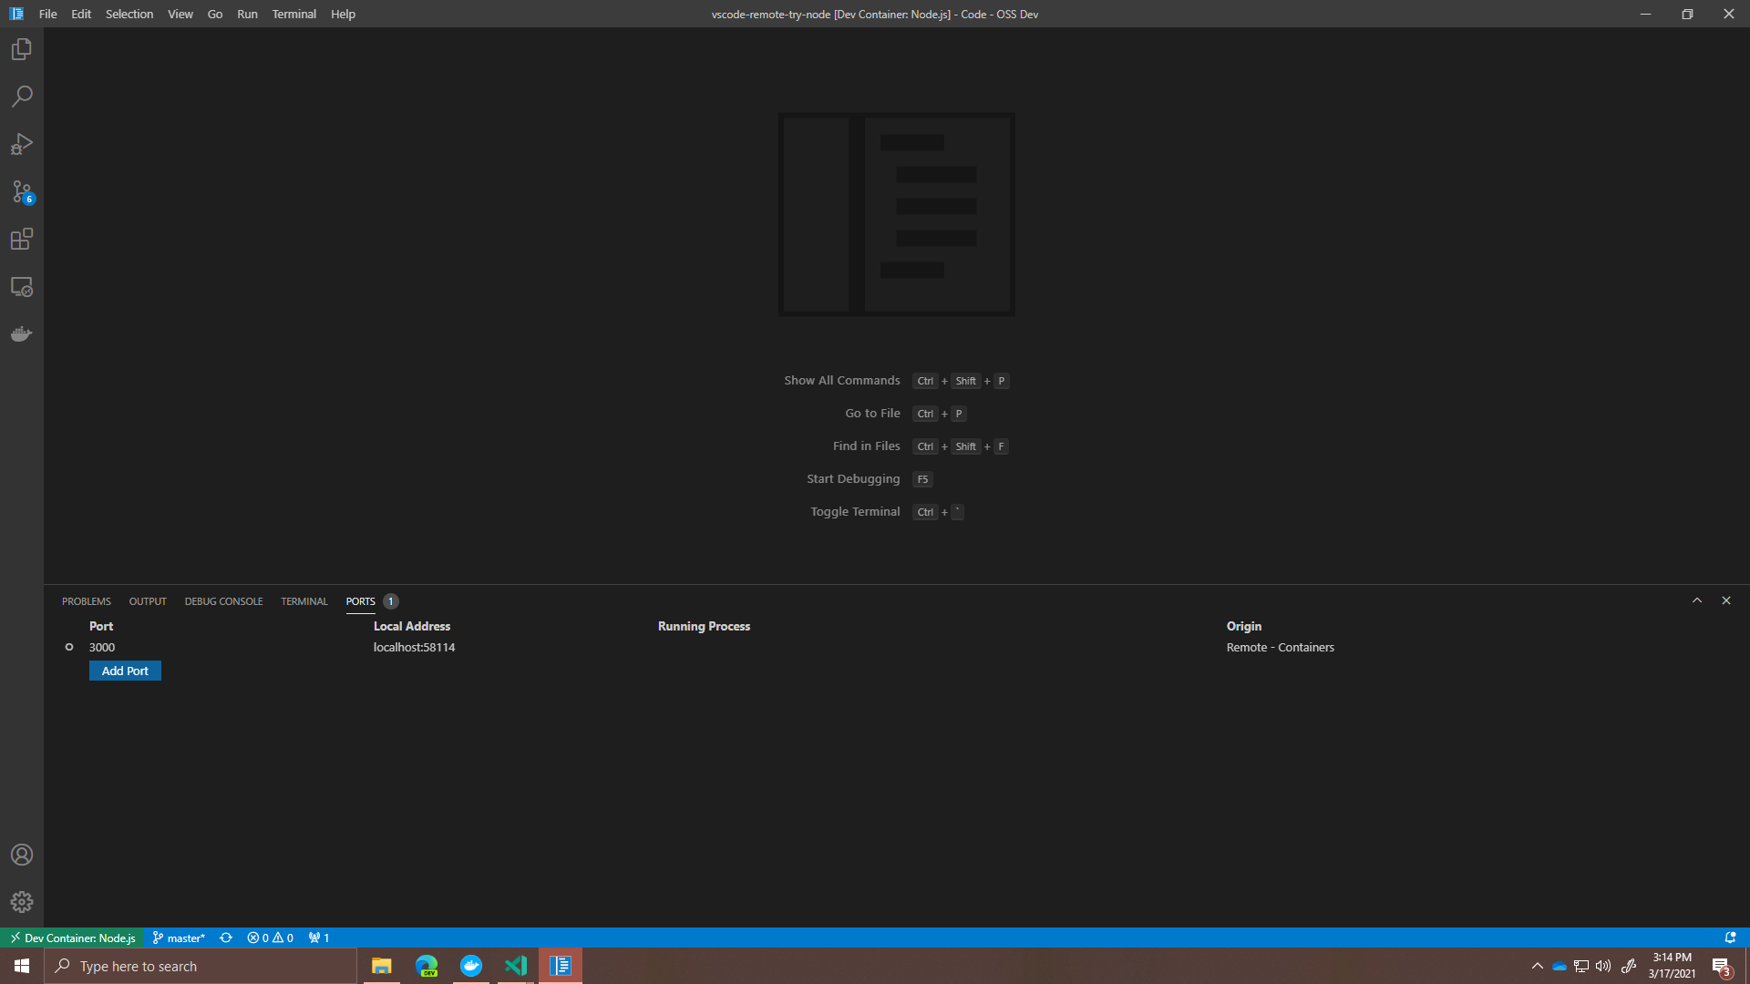
Task: Expand hidden icons in the system tray
Action: coord(1538,966)
